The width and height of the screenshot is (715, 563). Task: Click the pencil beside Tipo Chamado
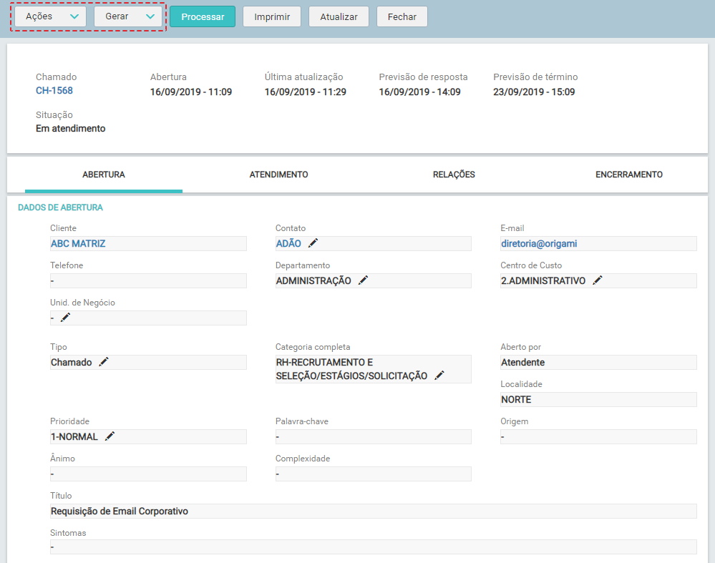click(x=104, y=363)
